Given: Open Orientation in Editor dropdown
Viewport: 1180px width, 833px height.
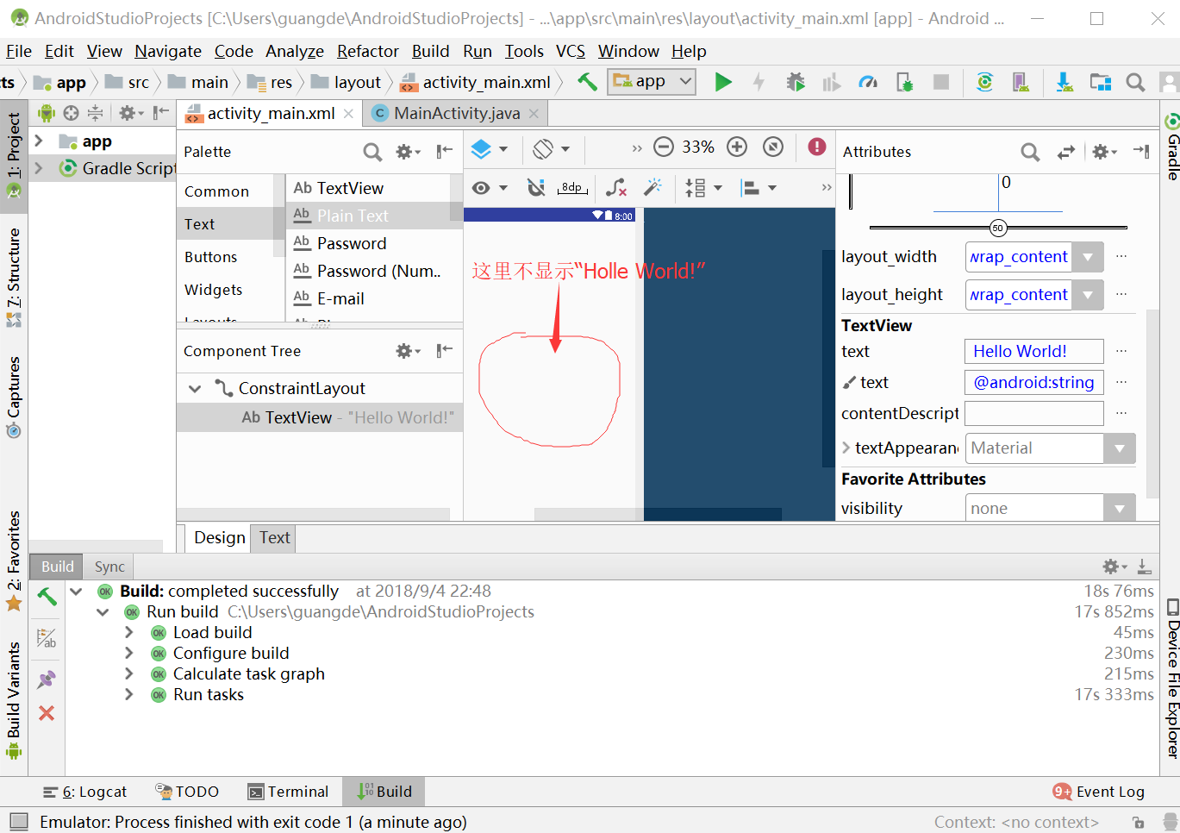Looking at the screenshot, I should (x=551, y=149).
